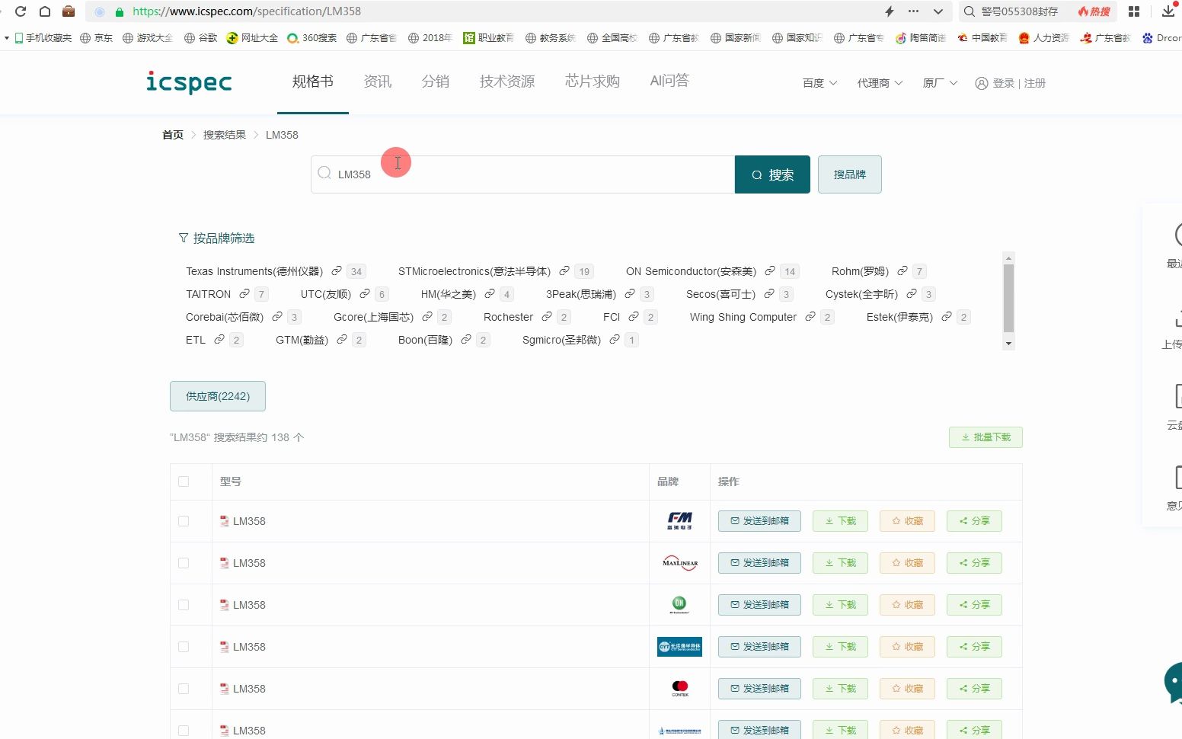Click the lightning speed-mode icon in address bar
This screenshot has height=739, width=1182.
pyautogui.click(x=889, y=11)
